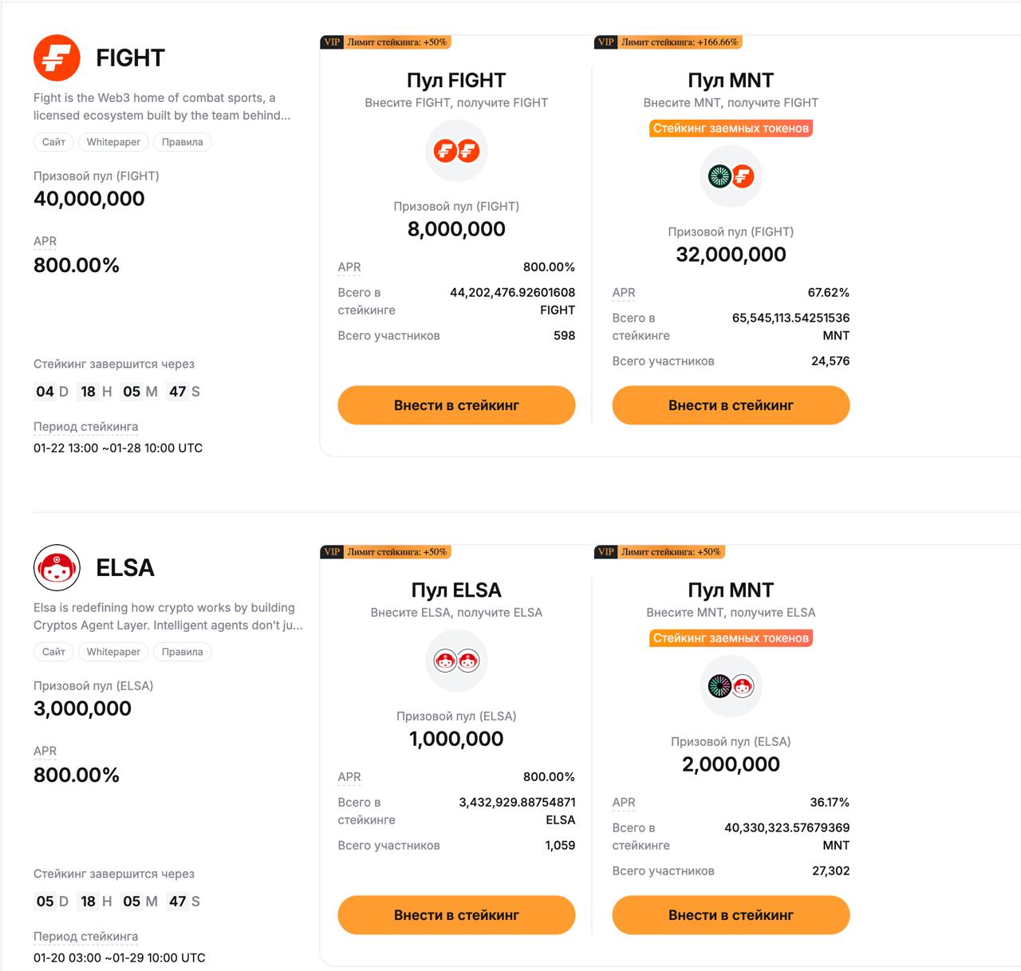Click the FIGHT project logo icon
Screen dimensions: 1021x971
[x=57, y=57]
